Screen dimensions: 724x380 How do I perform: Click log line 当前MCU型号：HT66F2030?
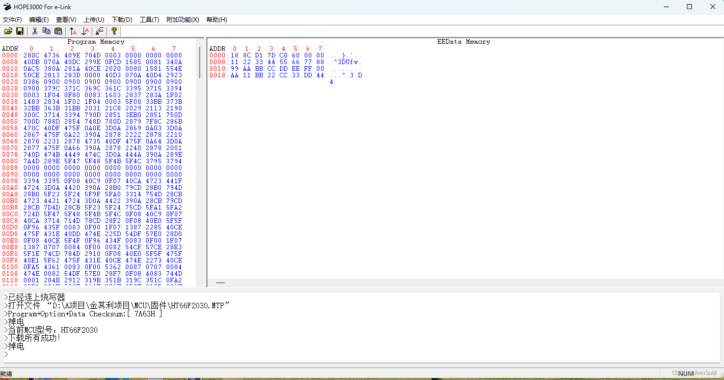click(51, 330)
